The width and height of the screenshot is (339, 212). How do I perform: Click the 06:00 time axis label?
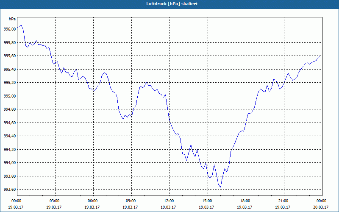[93, 201]
